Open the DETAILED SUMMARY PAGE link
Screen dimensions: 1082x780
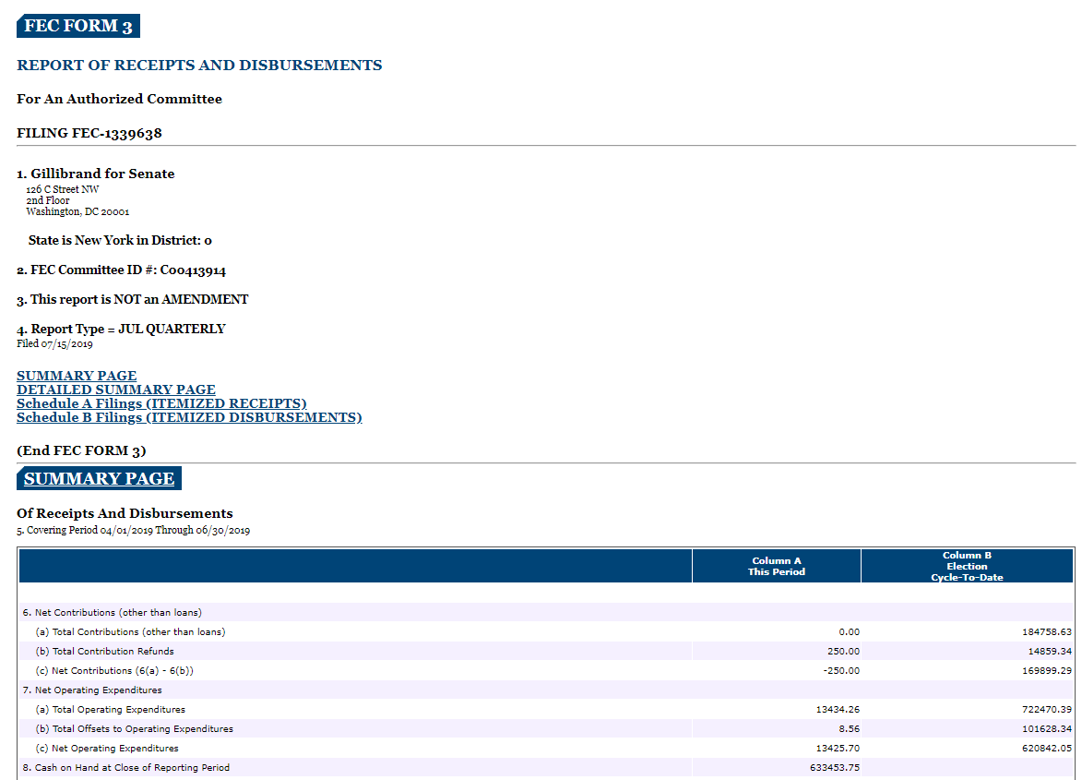pyautogui.click(x=116, y=390)
